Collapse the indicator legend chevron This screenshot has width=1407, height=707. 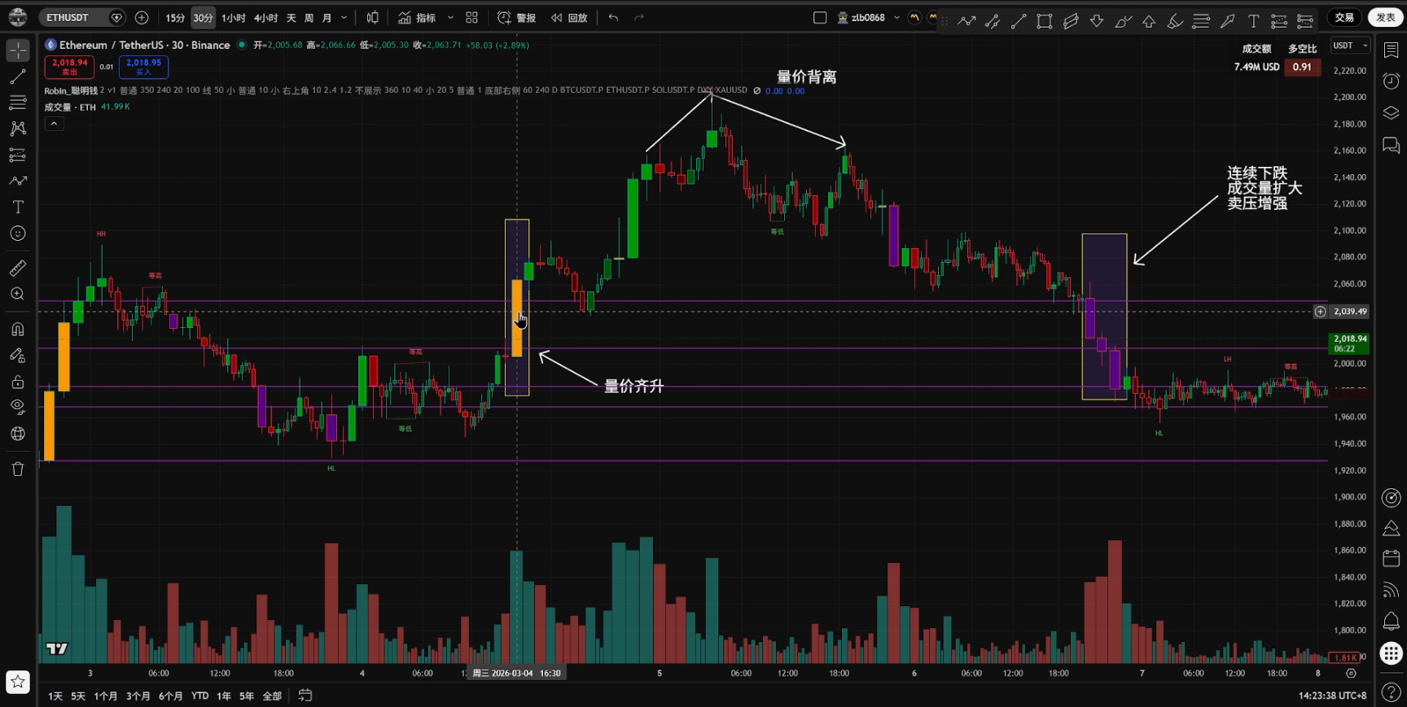coord(54,124)
